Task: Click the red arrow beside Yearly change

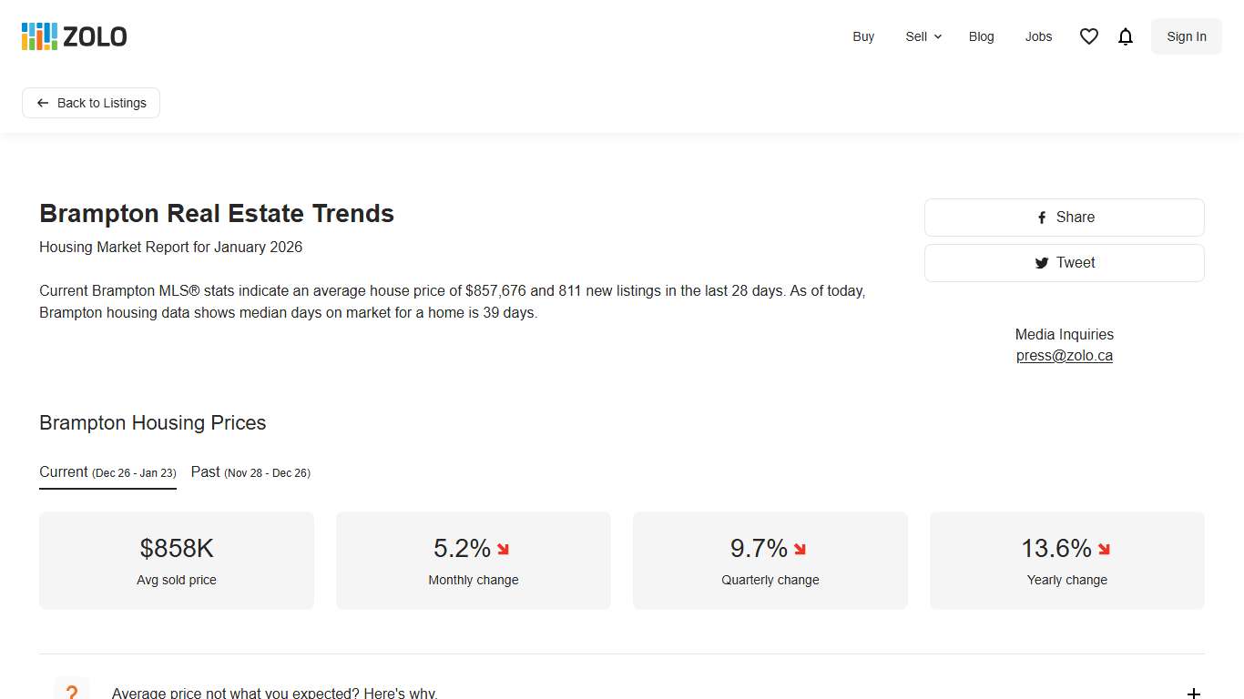Action: click(x=1104, y=549)
